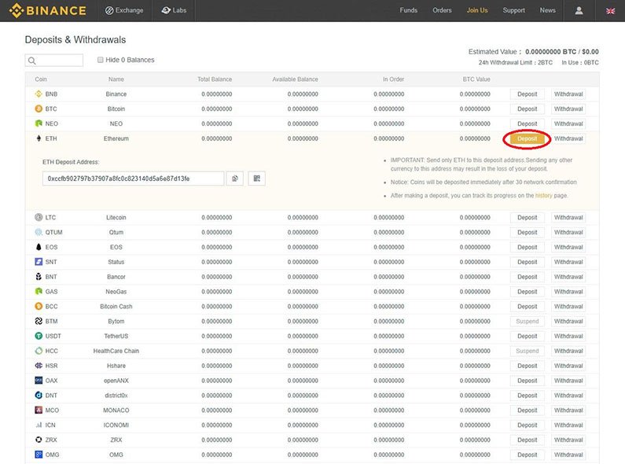Click the MCO coin icon

pos(39,410)
